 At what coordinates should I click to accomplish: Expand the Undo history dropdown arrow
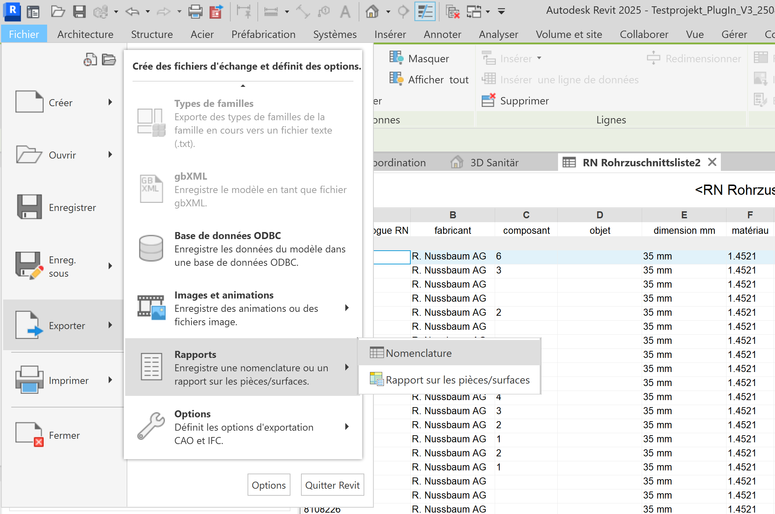(148, 12)
